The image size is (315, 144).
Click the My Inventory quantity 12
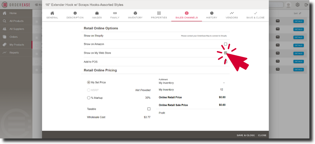(x=222, y=90)
